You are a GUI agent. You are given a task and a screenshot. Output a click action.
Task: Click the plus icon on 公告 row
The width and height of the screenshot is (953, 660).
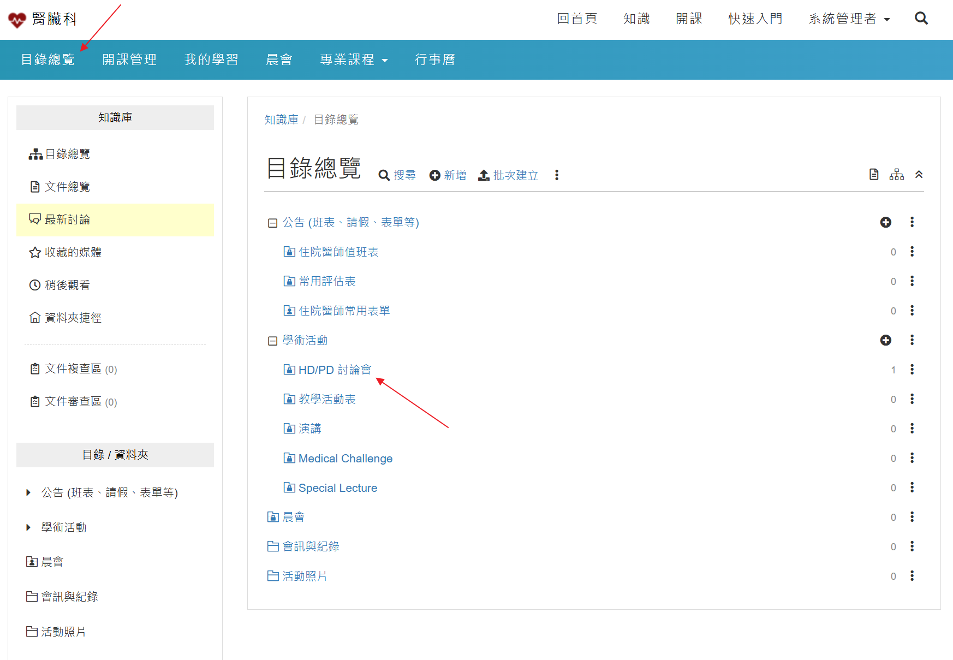885,222
